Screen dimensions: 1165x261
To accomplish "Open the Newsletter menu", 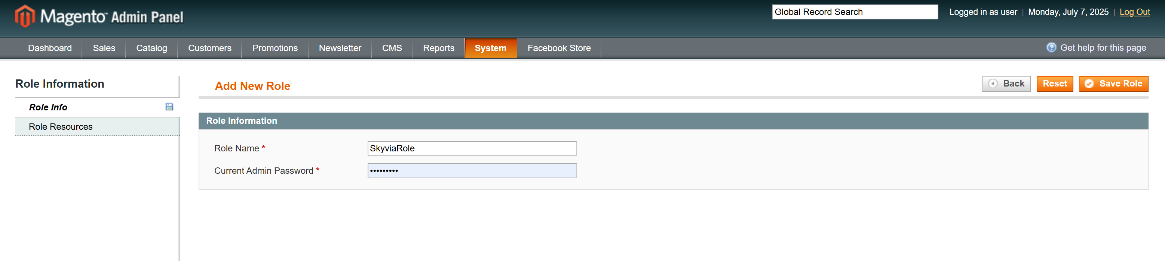I will click(340, 48).
